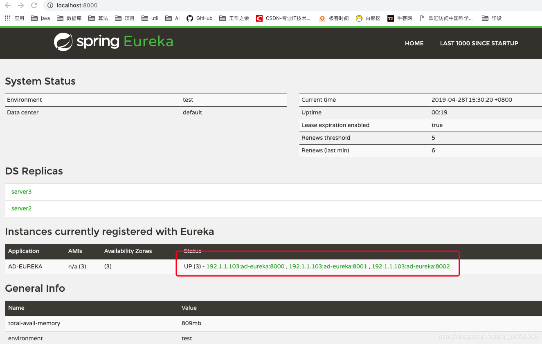The height and width of the screenshot is (344, 542).
Task: Open the 白熊区 bookmark
Action: [x=368, y=18]
